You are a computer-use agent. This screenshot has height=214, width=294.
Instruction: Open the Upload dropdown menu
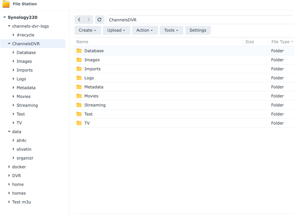click(116, 30)
